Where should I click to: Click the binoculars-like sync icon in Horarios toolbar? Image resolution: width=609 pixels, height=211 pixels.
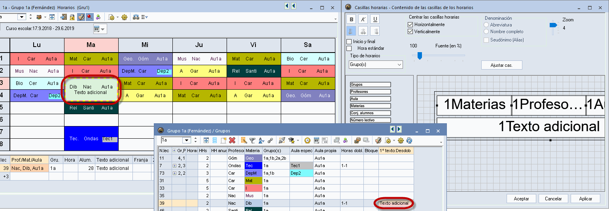coord(135,17)
